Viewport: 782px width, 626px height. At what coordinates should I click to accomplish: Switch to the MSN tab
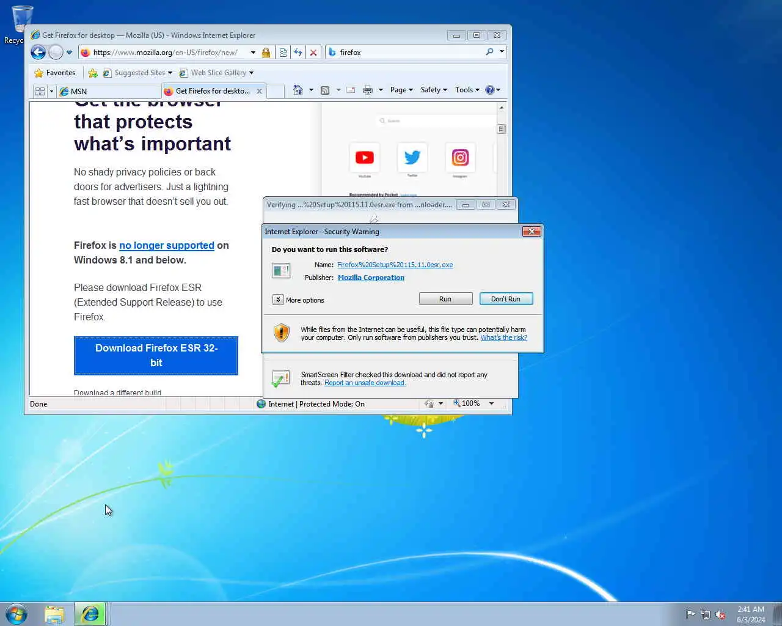point(109,91)
